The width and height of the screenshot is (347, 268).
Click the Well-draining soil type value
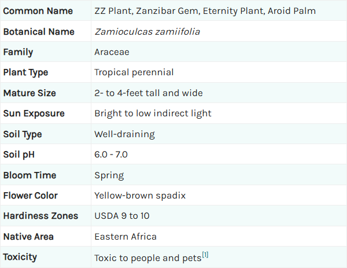[124, 134]
